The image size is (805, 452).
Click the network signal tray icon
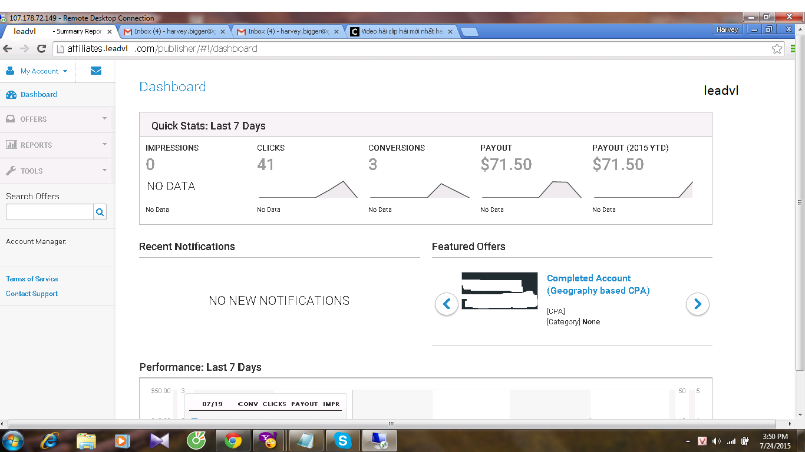731,441
